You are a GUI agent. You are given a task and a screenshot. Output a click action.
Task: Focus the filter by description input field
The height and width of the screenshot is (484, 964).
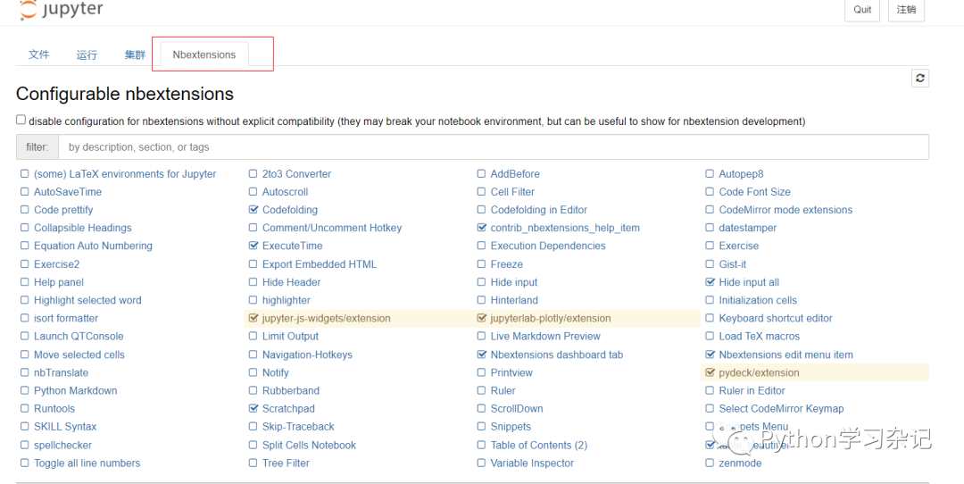(x=493, y=147)
